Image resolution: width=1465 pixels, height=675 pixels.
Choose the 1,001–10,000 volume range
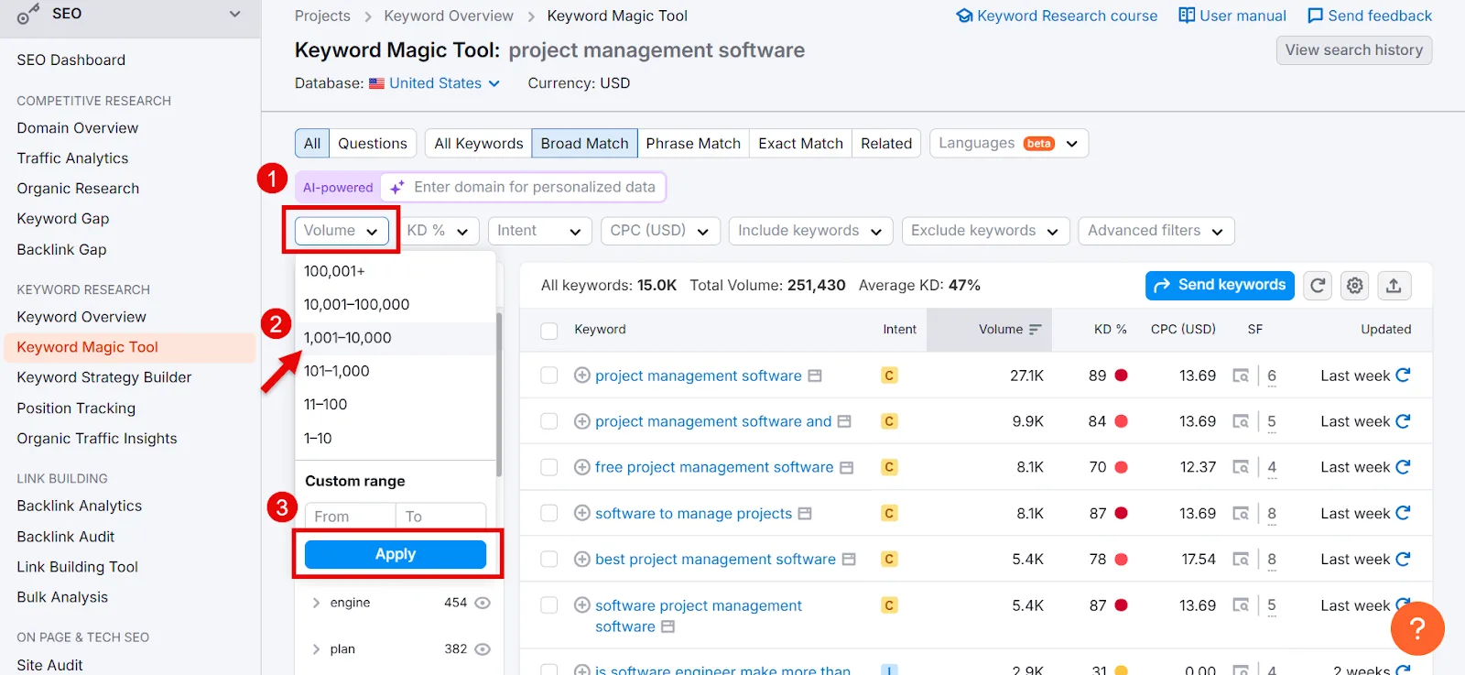pyautogui.click(x=396, y=338)
